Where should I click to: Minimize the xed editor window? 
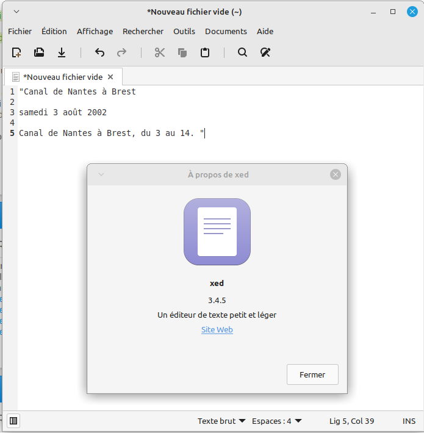coord(373,12)
